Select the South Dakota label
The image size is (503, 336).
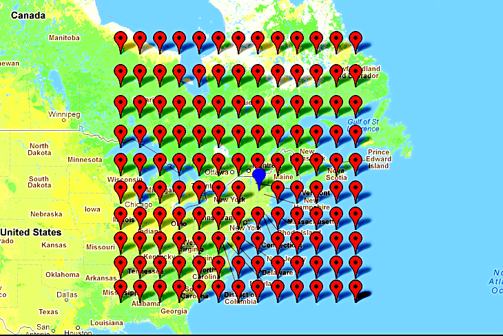[39, 182]
